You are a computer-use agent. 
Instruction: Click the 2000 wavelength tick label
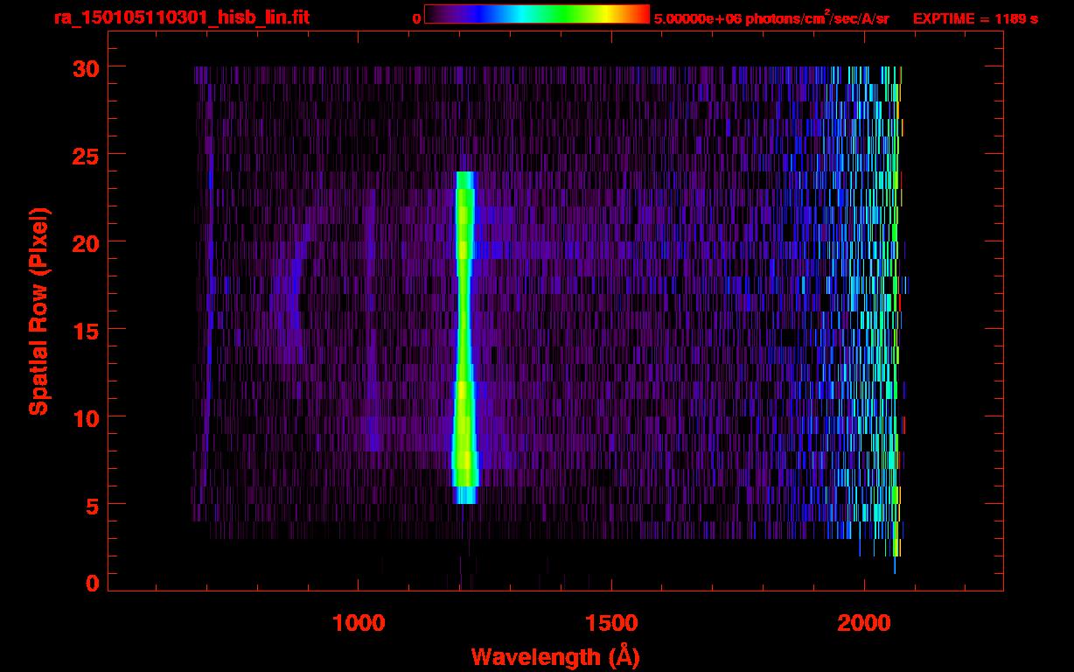tap(864, 623)
